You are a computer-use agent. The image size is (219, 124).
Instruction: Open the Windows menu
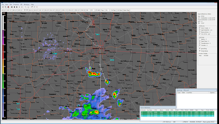(27, 4)
